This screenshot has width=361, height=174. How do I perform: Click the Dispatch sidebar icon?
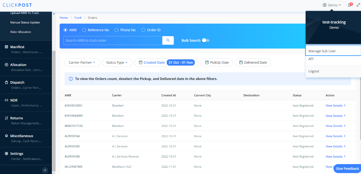coord(7,82)
